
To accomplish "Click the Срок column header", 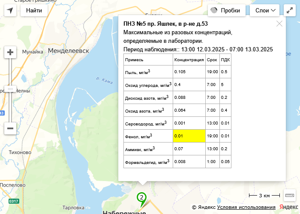I will (x=212, y=60).
